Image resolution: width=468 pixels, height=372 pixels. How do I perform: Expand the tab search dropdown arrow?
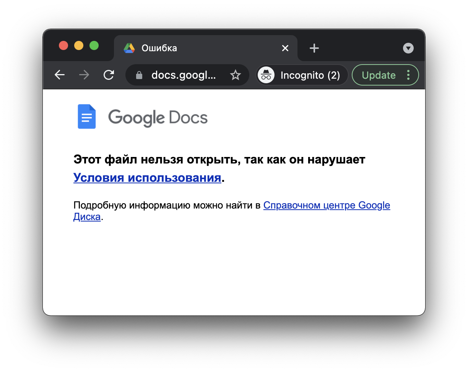point(408,48)
